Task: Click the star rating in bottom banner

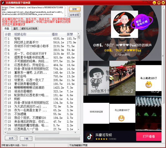Action: tap(102, 139)
